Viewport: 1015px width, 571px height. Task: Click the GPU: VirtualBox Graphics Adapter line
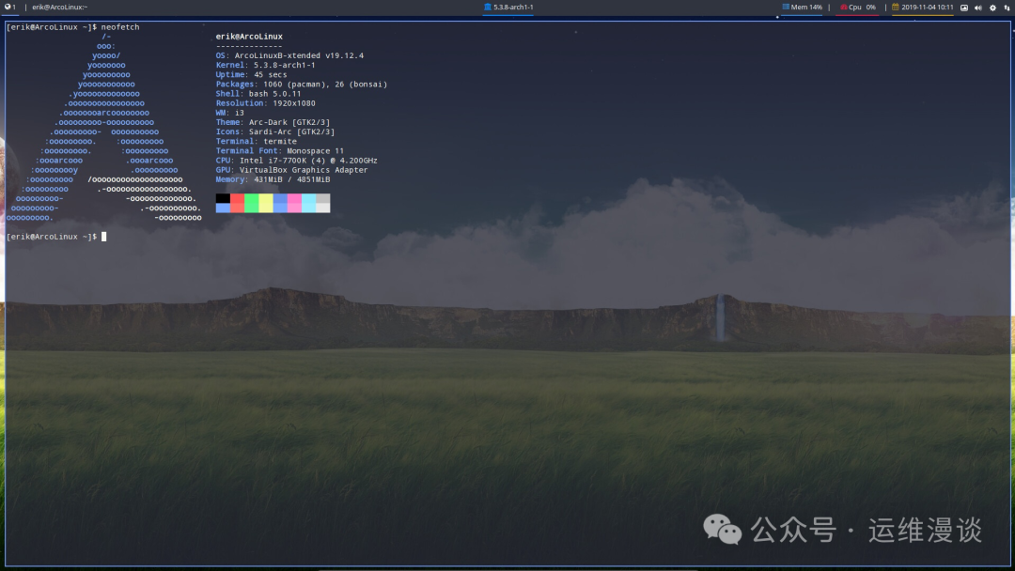[x=292, y=170]
